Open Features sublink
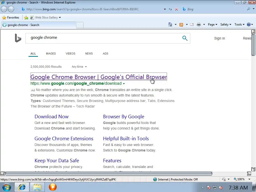Screen dimensions: 256x192 (x=112, y=161)
